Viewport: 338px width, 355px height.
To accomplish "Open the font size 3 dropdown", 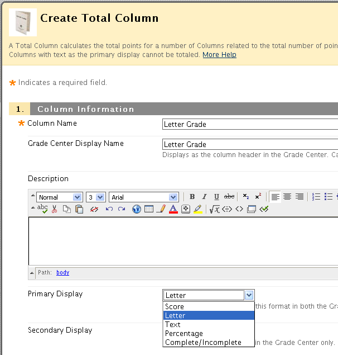I will pos(96,197).
